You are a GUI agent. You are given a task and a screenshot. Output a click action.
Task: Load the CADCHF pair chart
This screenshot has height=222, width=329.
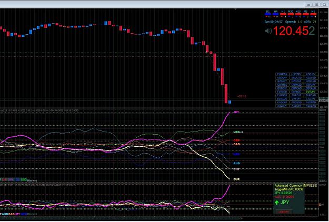coord(283,102)
